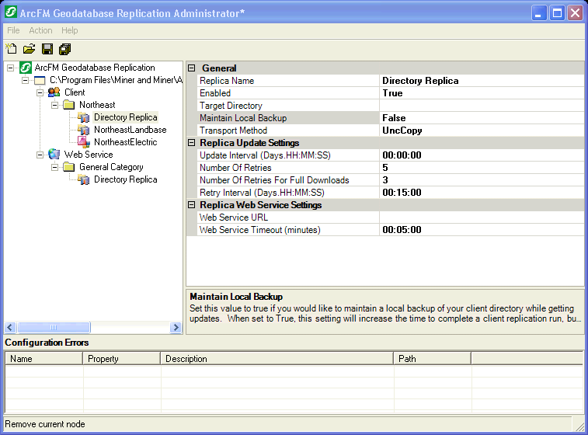Select the NortheastElectric replica icon

[x=84, y=142]
